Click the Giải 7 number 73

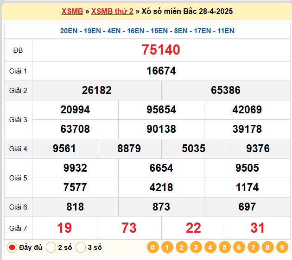pyautogui.click(x=129, y=228)
